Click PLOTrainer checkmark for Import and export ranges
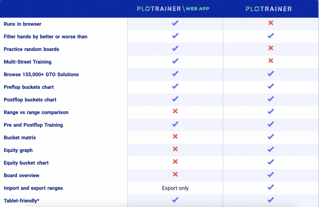This screenshot has width=319, height=207. coord(271,187)
